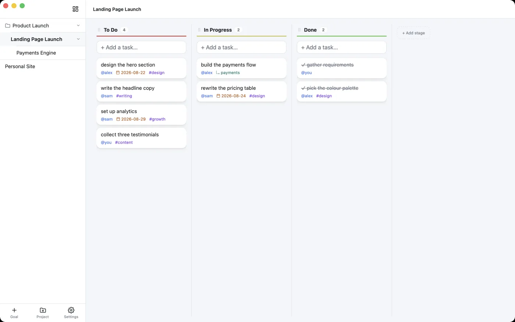Open the write the headline copy card
This screenshot has height=322, width=515.
pos(141,91)
